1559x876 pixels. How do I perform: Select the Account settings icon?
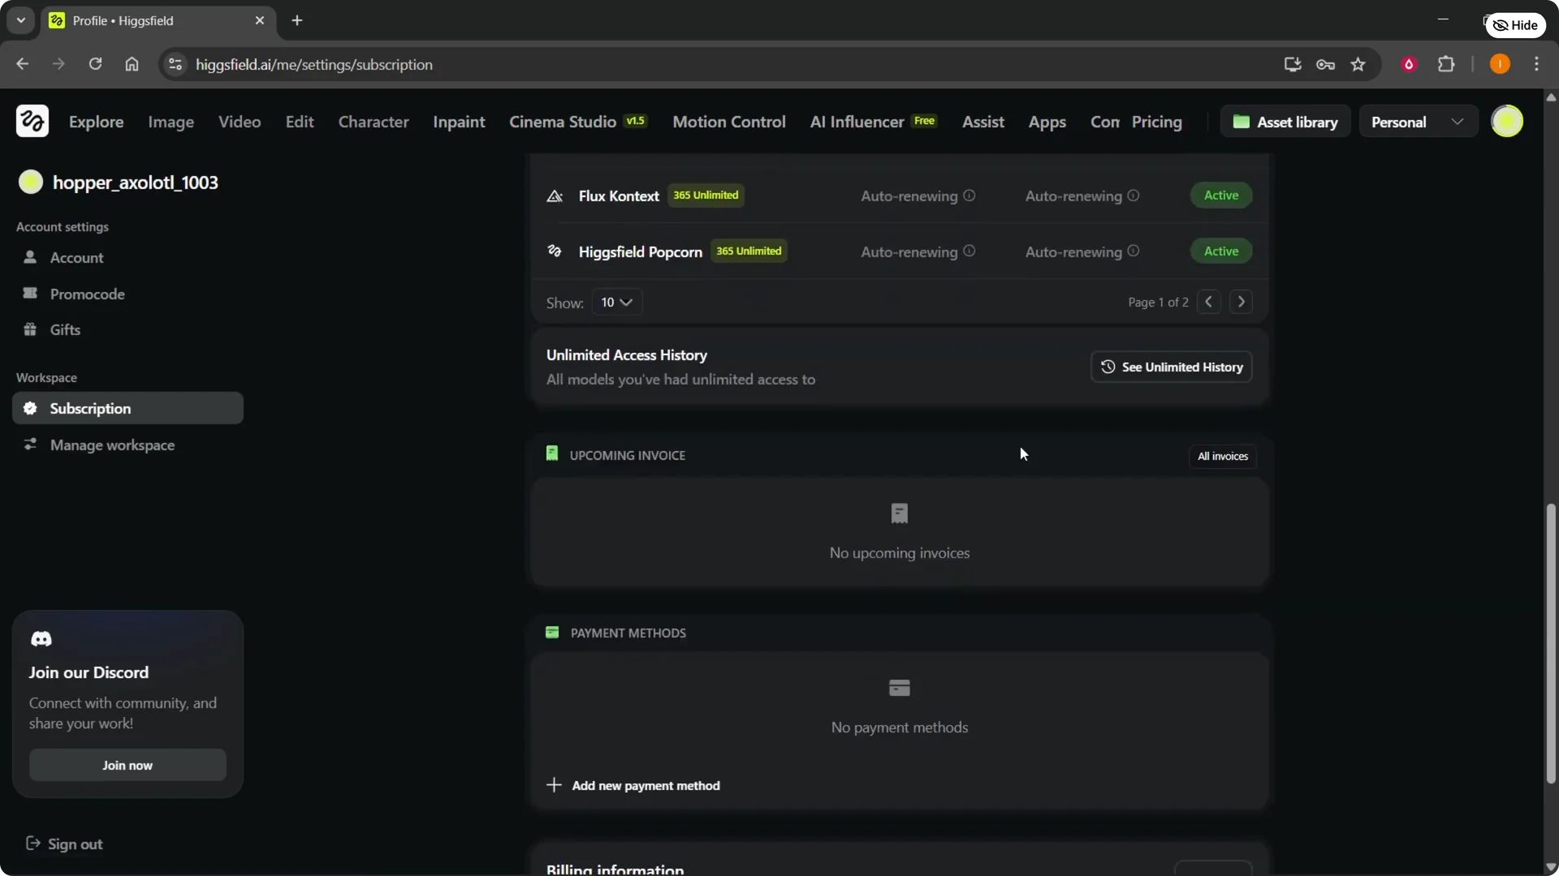[30, 258]
